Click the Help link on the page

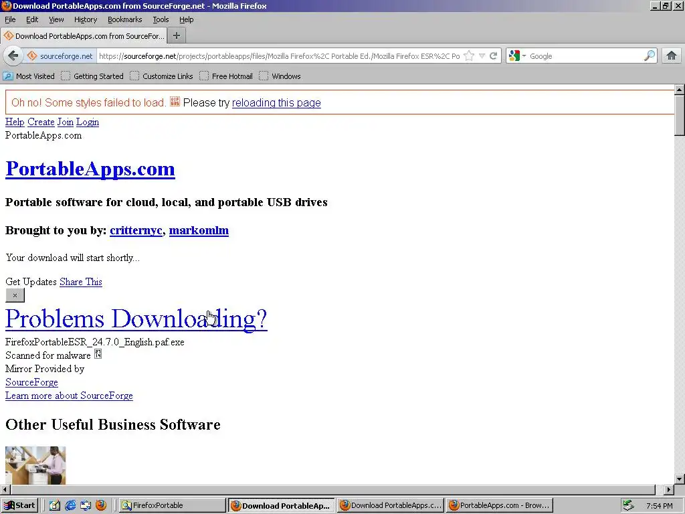pos(15,122)
